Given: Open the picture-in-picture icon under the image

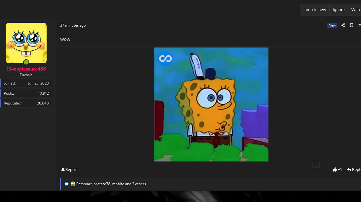Looking at the screenshot, I should (316, 165).
